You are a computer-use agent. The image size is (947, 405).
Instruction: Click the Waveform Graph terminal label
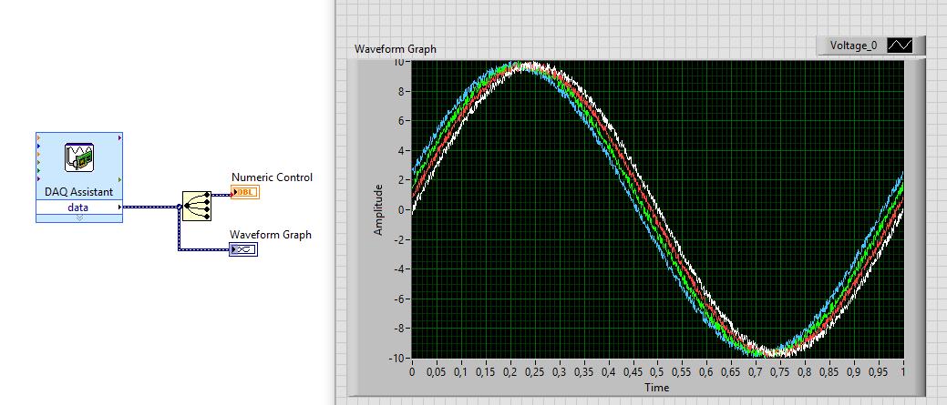click(271, 235)
